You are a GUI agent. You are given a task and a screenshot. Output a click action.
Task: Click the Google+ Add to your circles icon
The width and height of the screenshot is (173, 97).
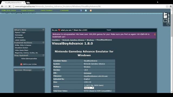(x=21, y=64)
